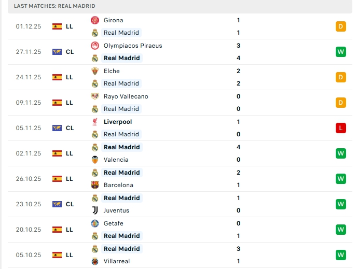The height and width of the screenshot is (269, 357).
Task: Select the Last Matches: Real Madrid header
Action: (x=54, y=6)
